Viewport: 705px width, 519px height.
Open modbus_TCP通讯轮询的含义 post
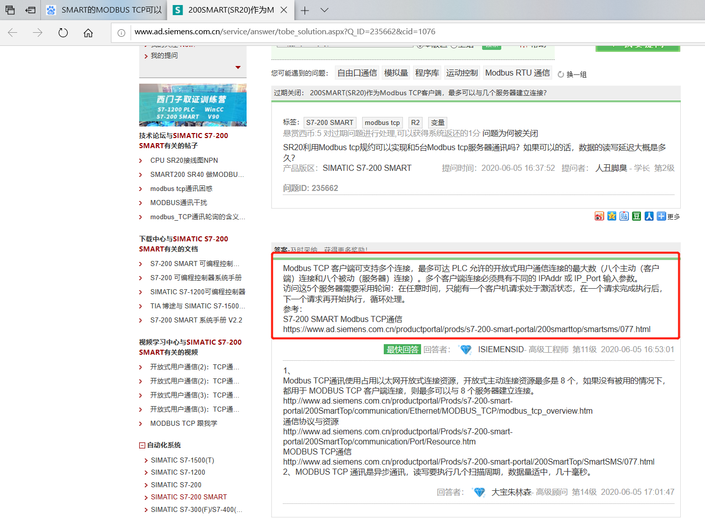pos(197,217)
